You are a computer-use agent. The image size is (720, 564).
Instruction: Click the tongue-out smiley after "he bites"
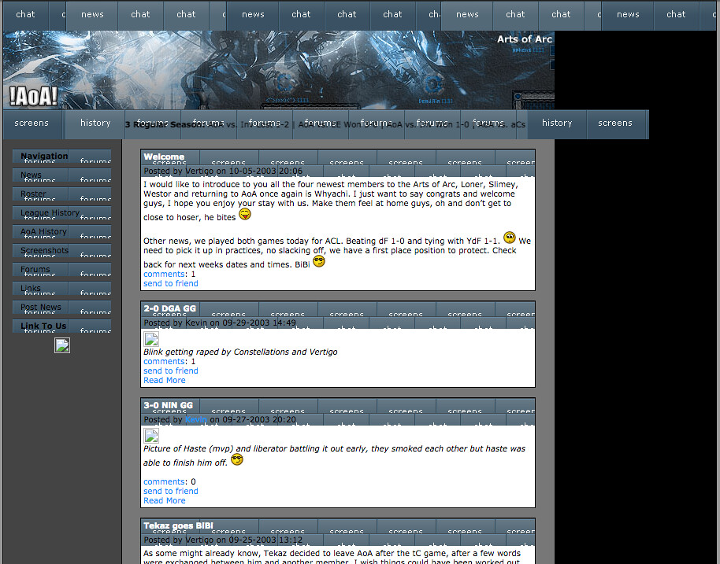pyautogui.click(x=245, y=214)
